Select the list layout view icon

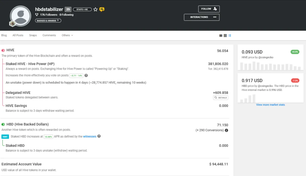[x=221, y=36]
